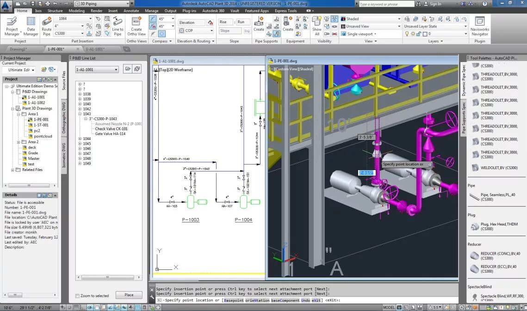Screen dimensions: 527x311
Task: Click the layer lightbulb on/off icon
Action: point(407,34)
